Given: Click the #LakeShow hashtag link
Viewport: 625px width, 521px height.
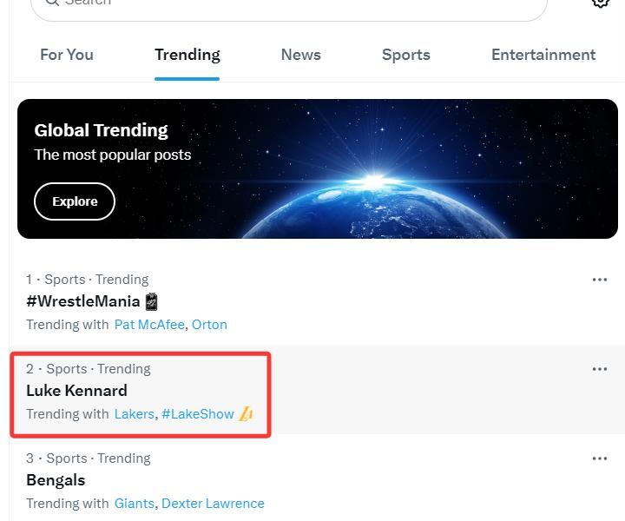Looking at the screenshot, I should pos(198,414).
